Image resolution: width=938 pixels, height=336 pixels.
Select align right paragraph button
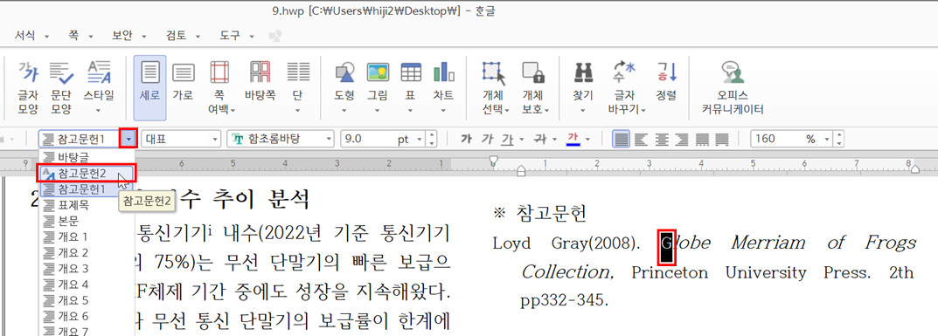click(x=681, y=139)
